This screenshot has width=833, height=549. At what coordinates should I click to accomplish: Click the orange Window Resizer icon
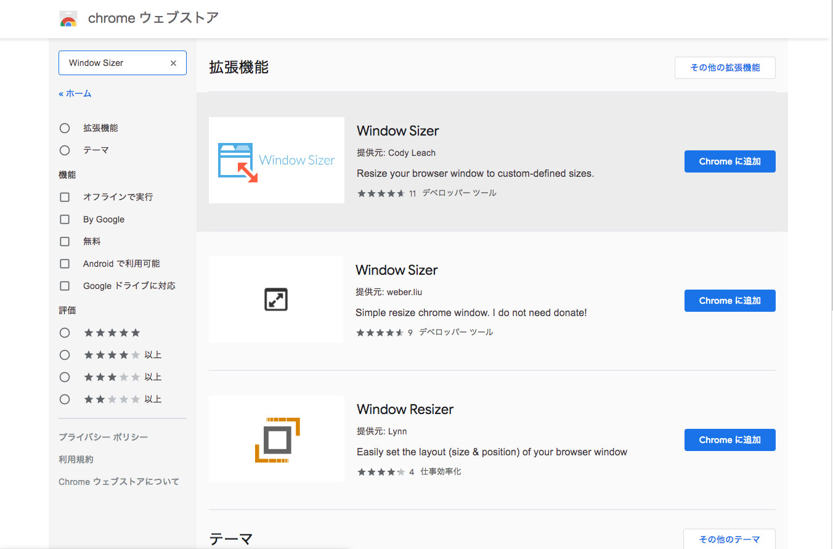tap(277, 439)
